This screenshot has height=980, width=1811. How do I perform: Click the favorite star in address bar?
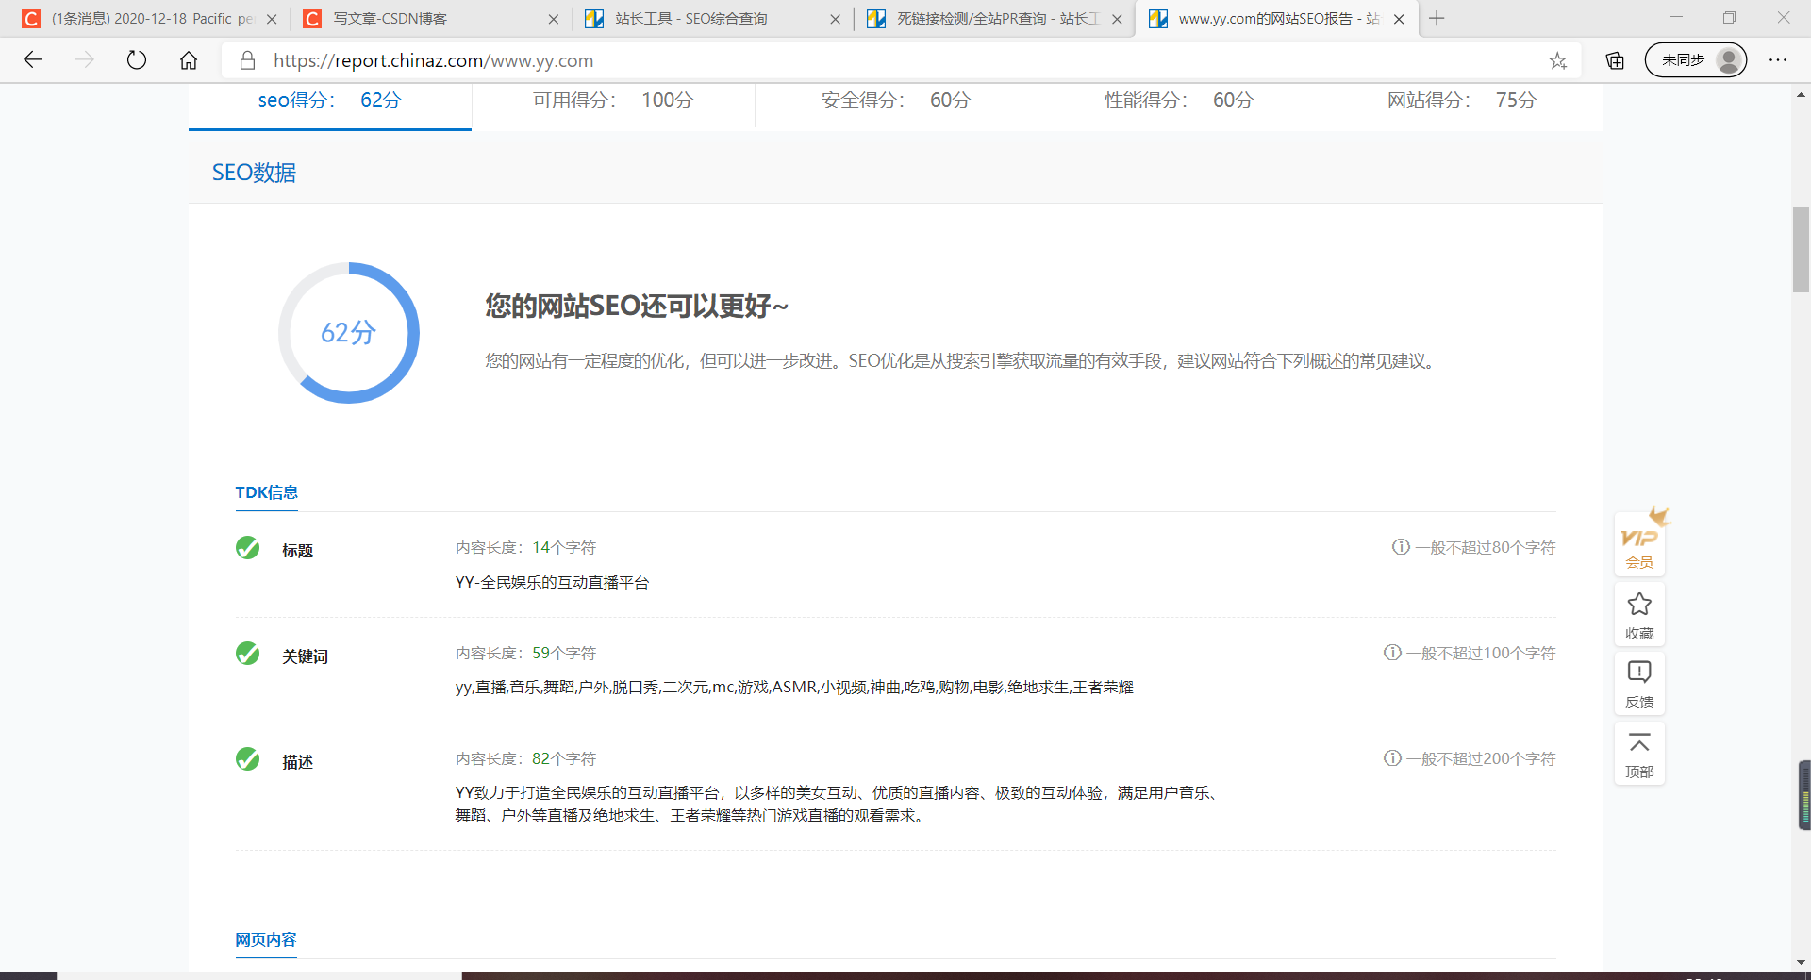coord(1559,60)
